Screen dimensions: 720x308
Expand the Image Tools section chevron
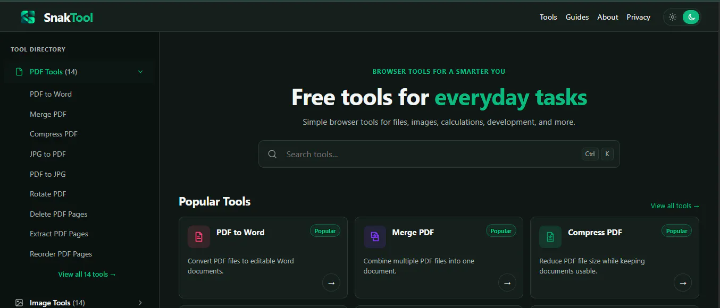(x=140, y=303)
